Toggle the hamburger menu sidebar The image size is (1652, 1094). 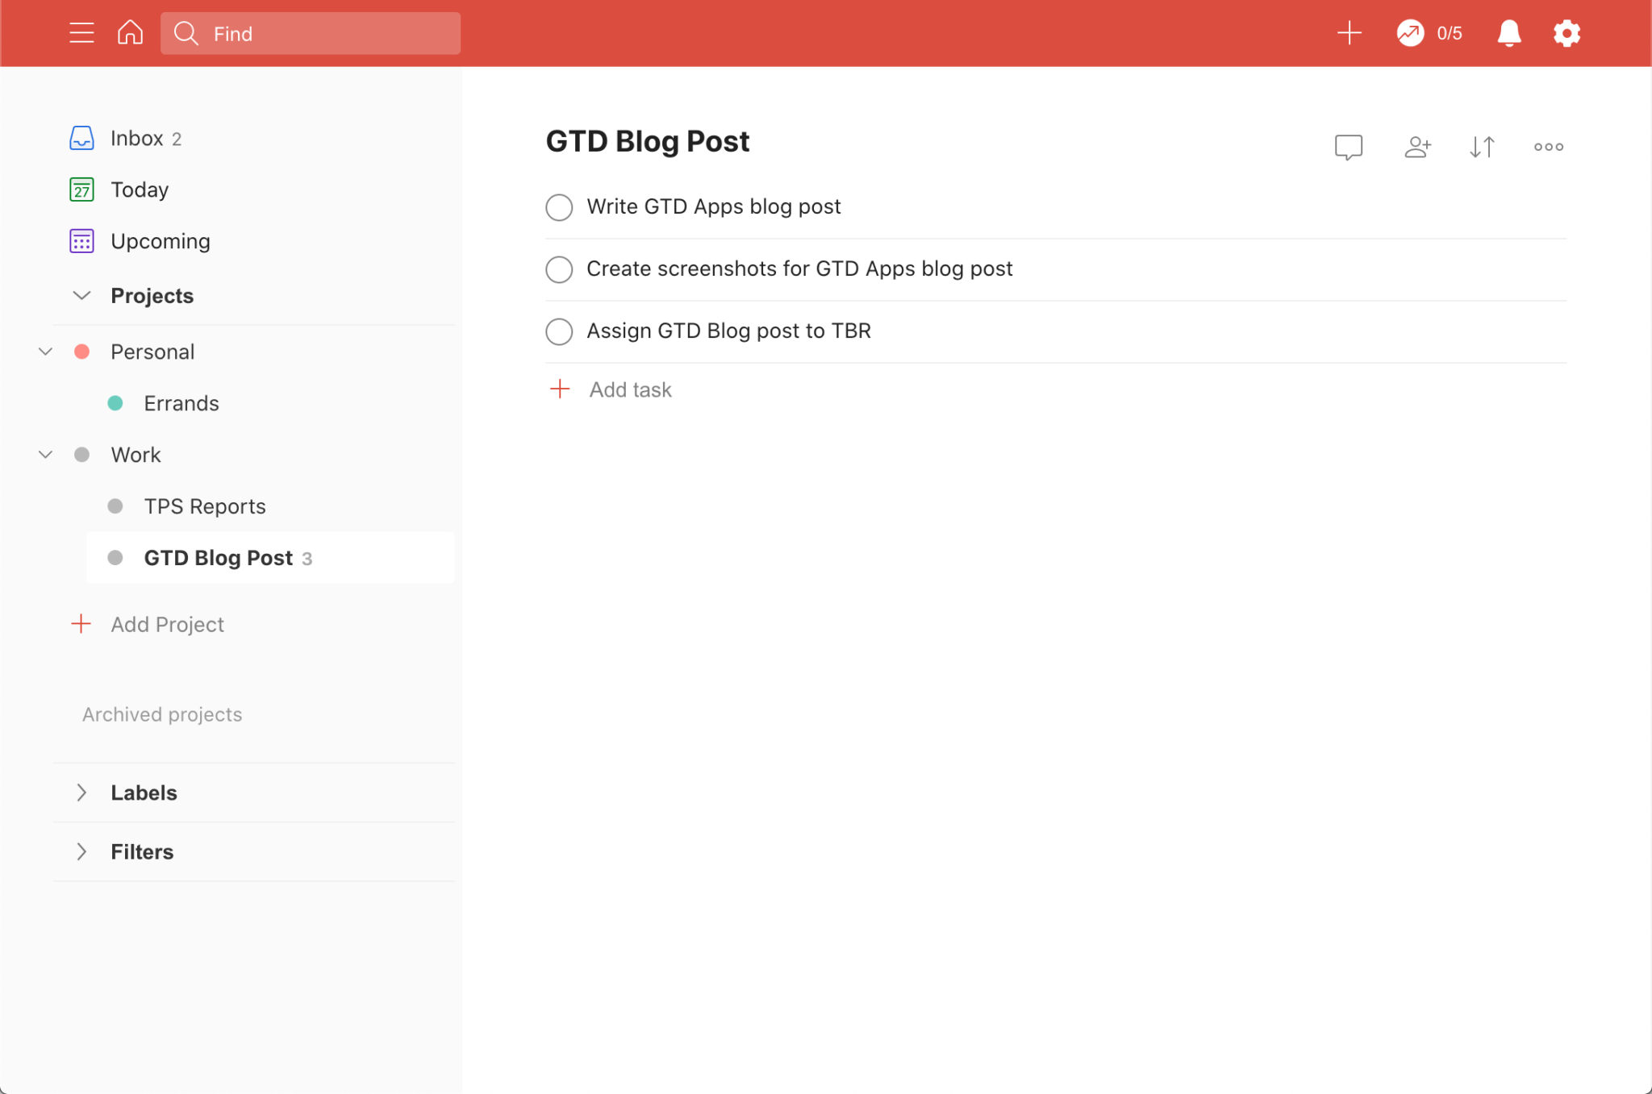81,33
